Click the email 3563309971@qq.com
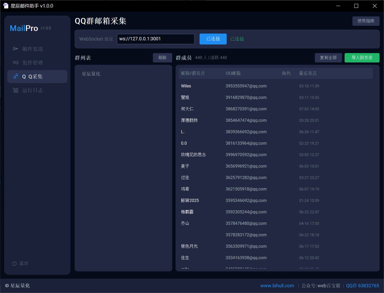Image resolution: width=384 pixels, height=293 pixels. (246, 246)
